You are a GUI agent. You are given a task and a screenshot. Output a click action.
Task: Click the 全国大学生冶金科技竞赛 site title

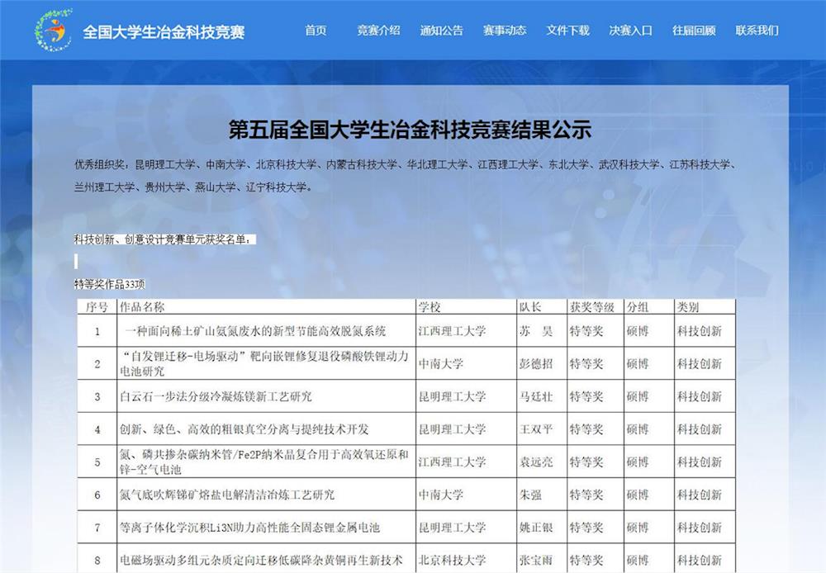click(x=164, y=32)
